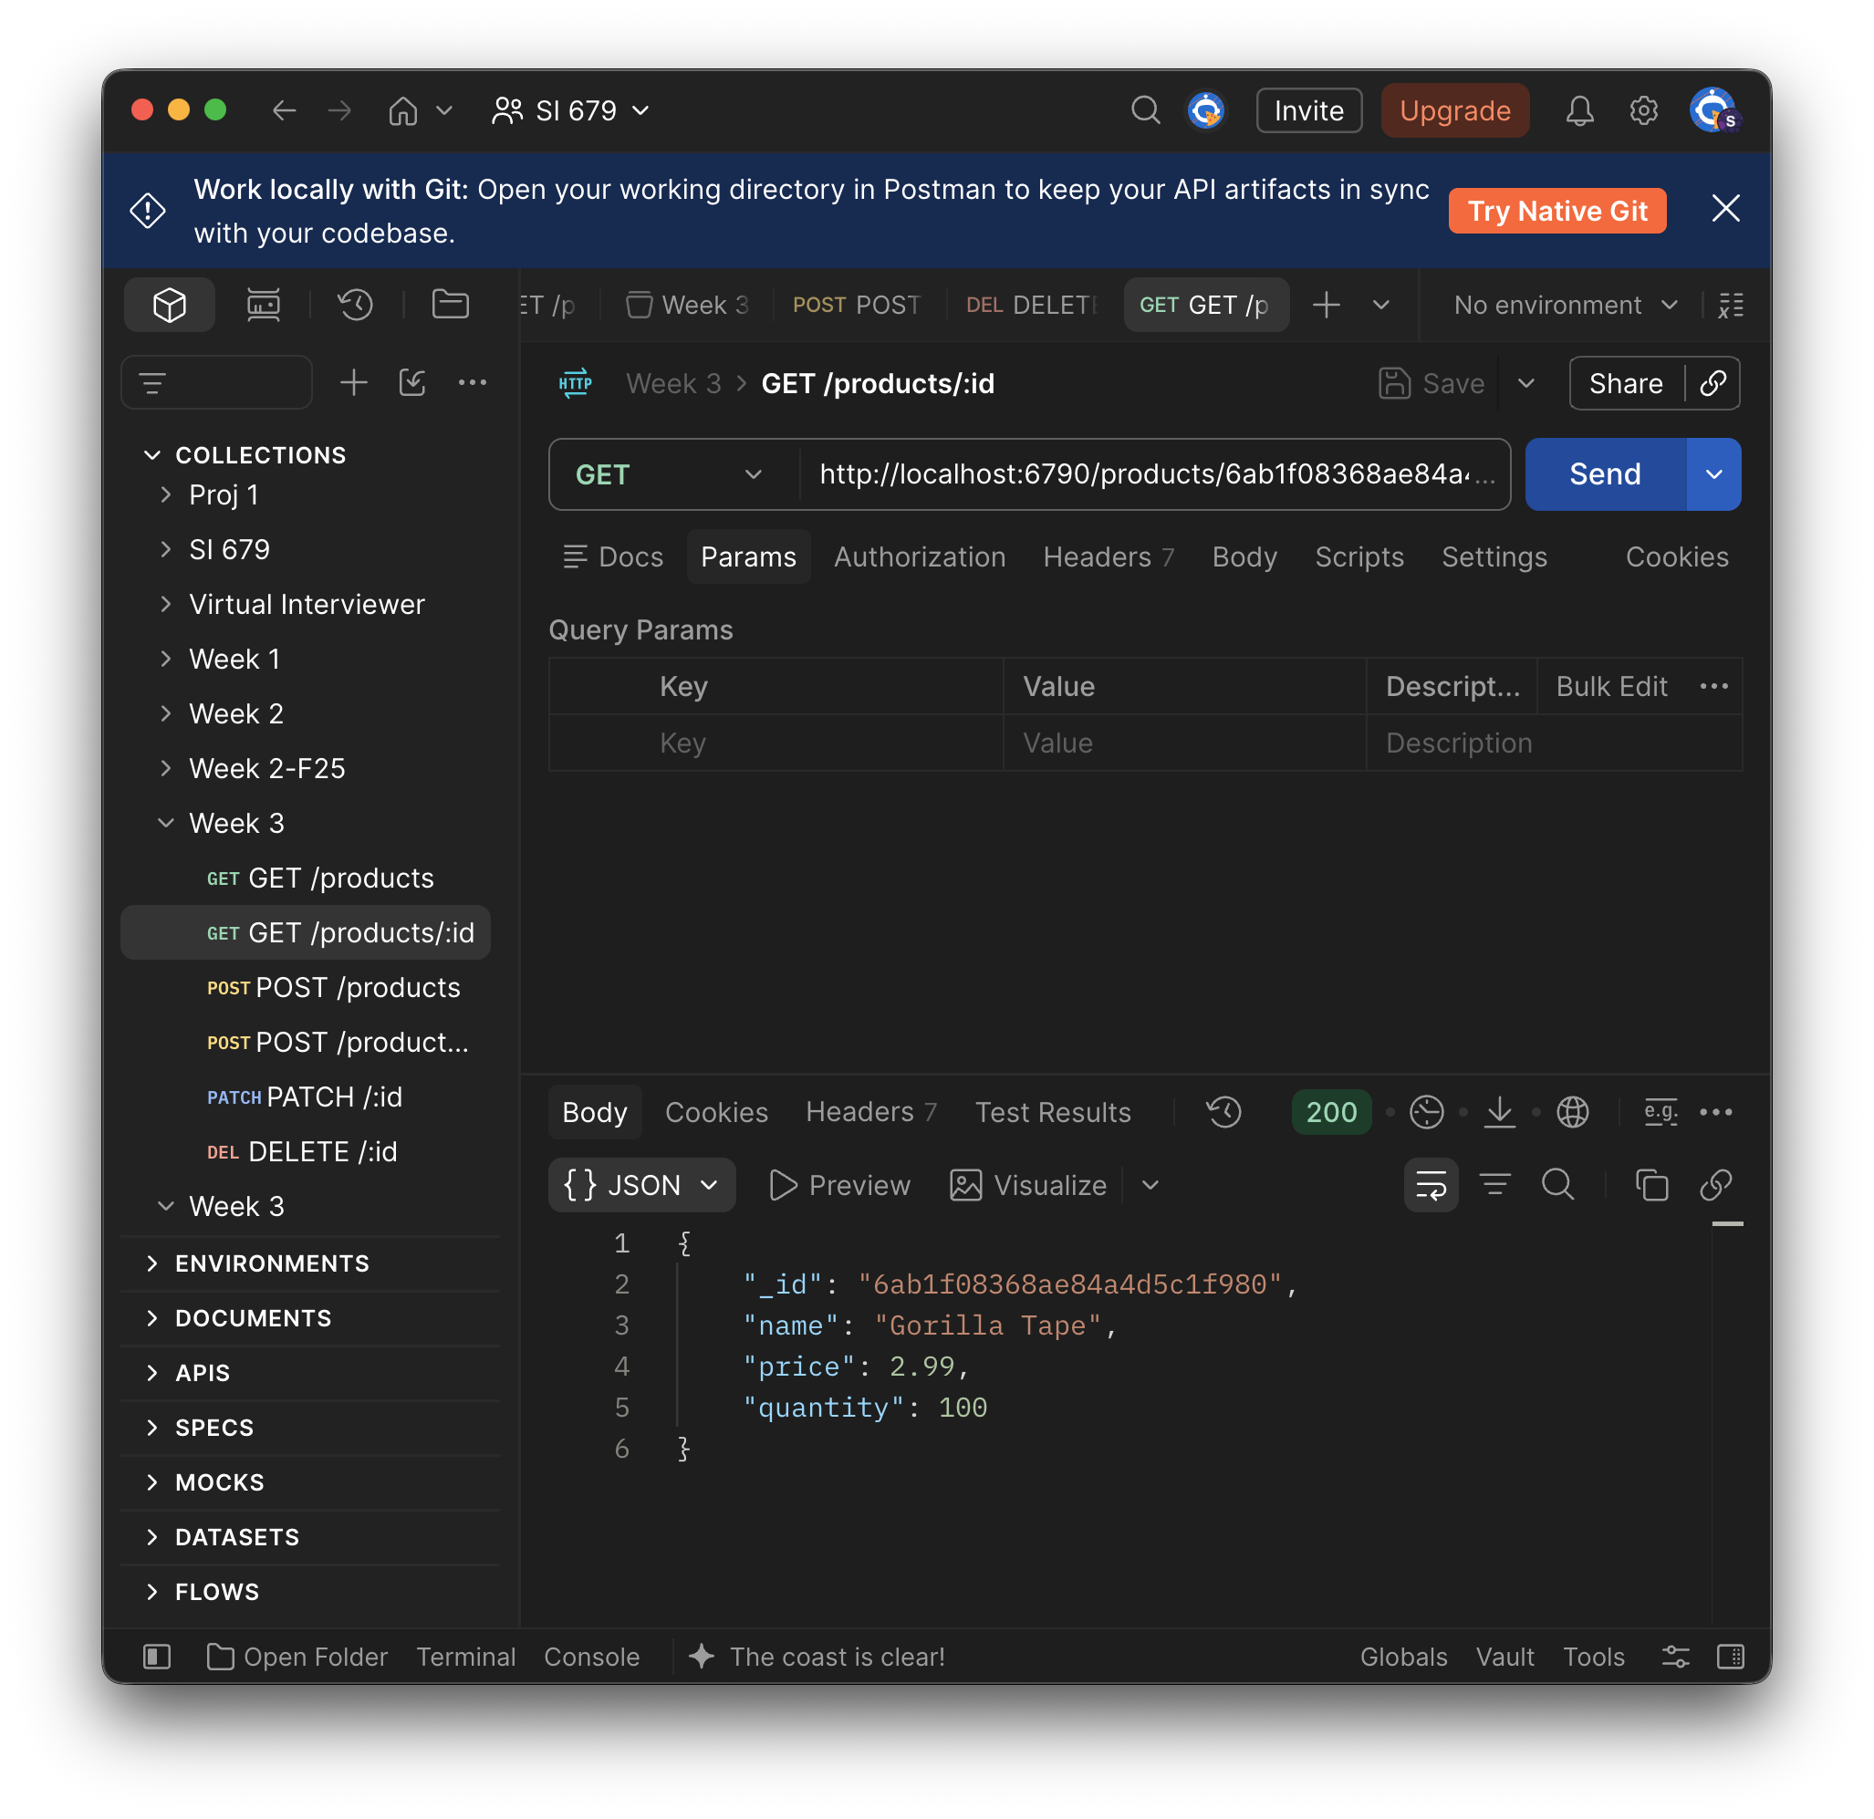Toggle word wrap in the response viewer

point(1431,1184)
